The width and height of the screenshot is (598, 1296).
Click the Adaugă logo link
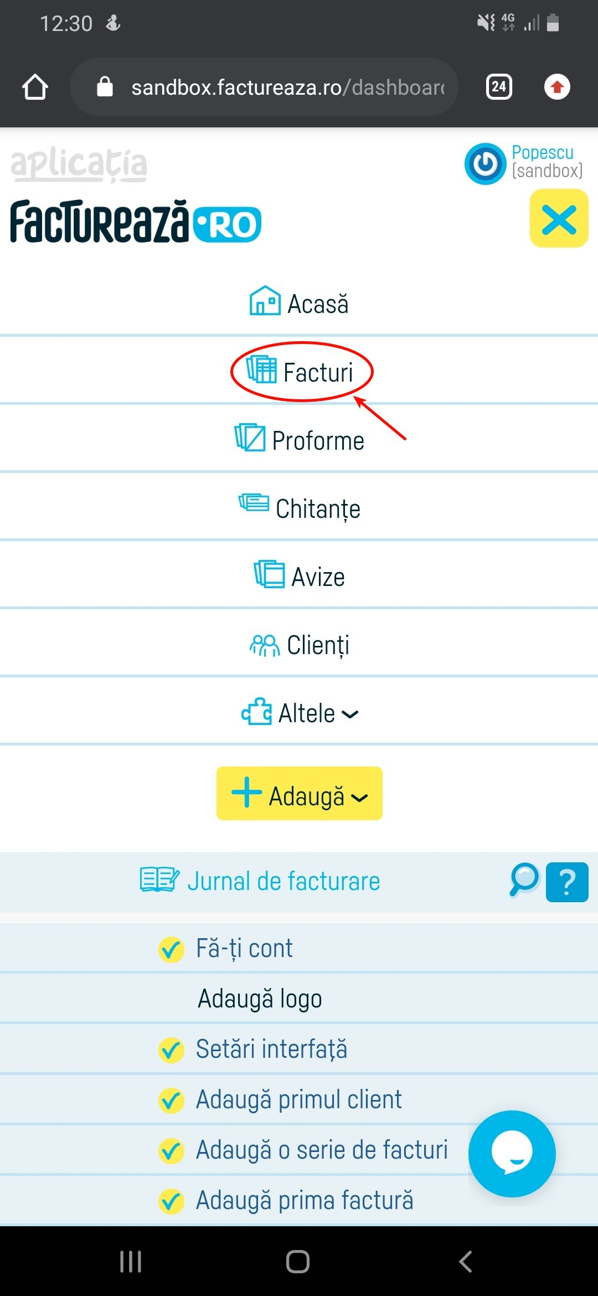[x=260, y=998]
